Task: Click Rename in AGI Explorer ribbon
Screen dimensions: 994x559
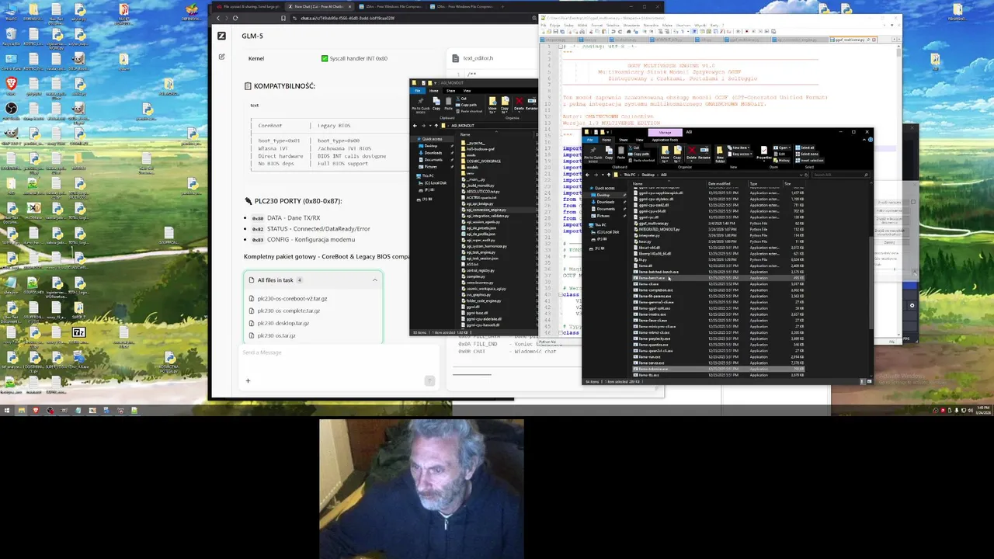Action: point(704,154)
